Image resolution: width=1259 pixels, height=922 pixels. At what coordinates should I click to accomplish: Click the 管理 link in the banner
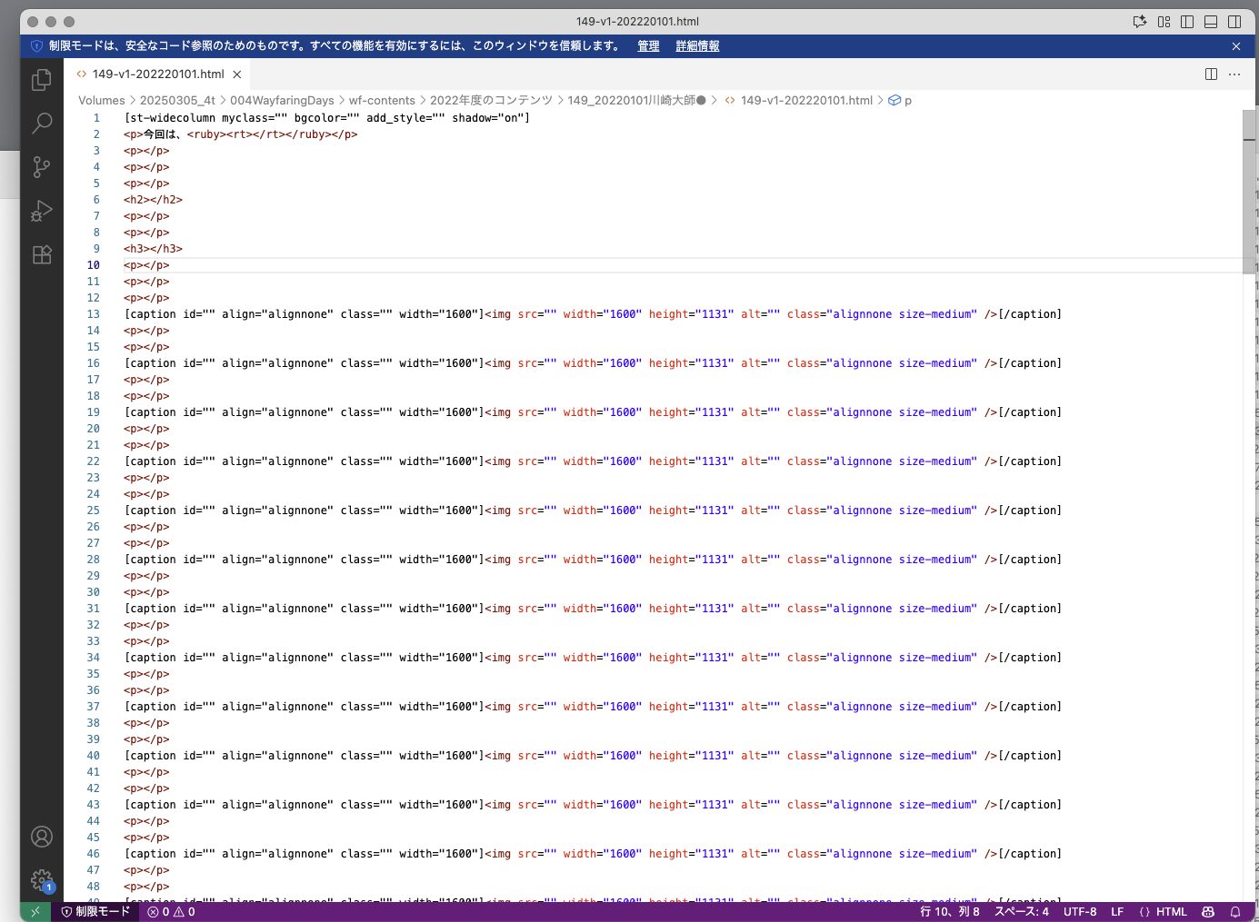(648, 46)
